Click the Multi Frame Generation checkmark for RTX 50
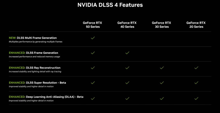220x113 pixels. pos(93,38)
